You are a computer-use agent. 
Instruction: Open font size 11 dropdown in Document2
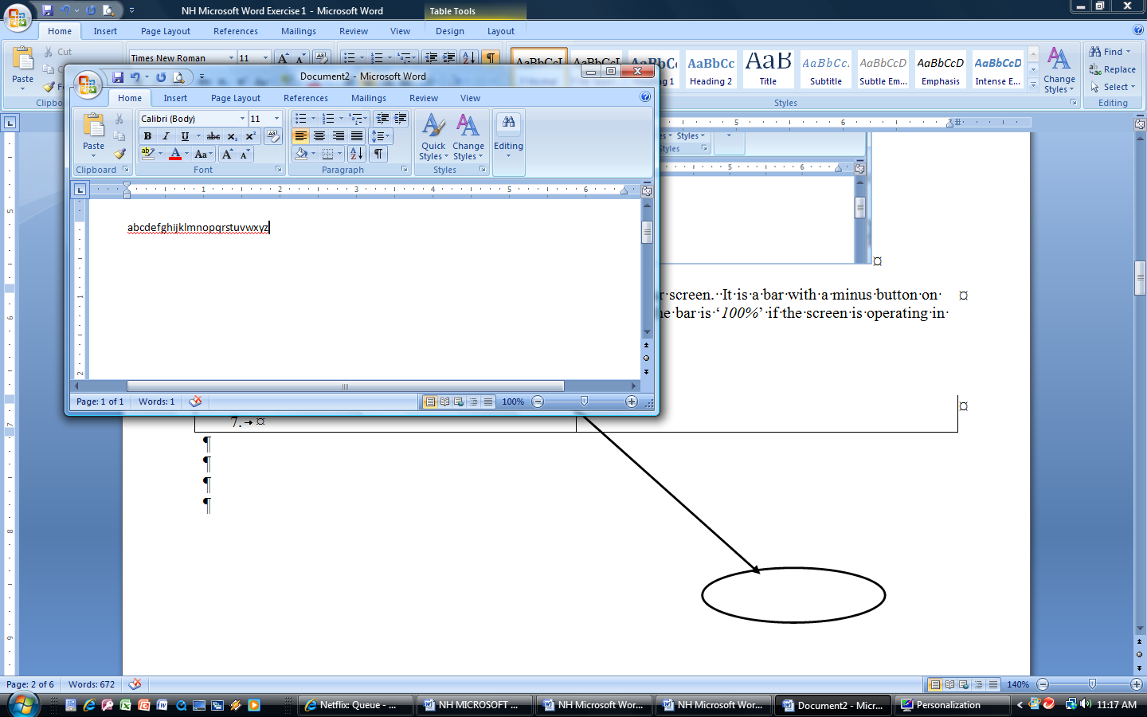tap(276, 119)
